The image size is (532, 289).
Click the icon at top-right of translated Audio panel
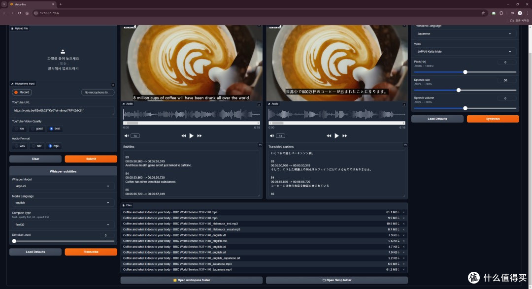(404, 104)
